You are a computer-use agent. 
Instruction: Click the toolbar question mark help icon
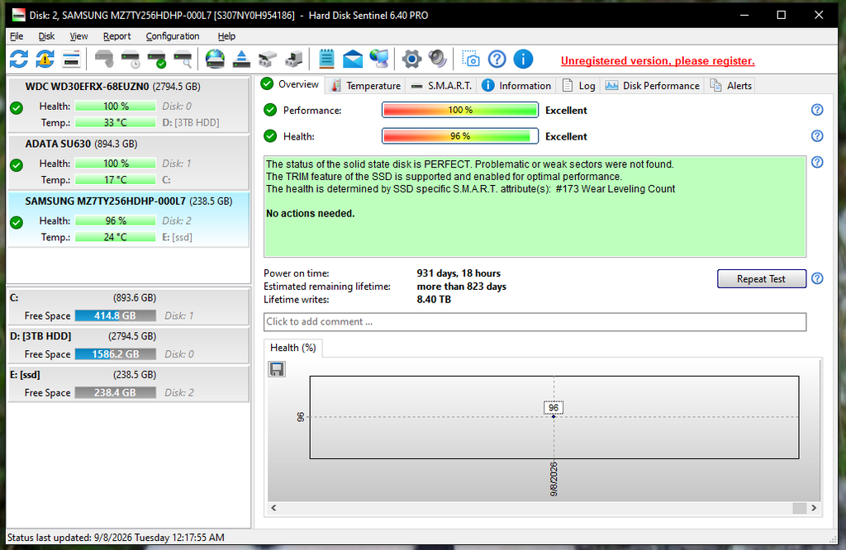pos(497,59)
